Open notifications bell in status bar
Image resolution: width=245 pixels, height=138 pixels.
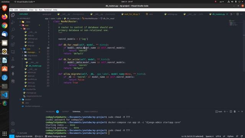click(242, 136)
